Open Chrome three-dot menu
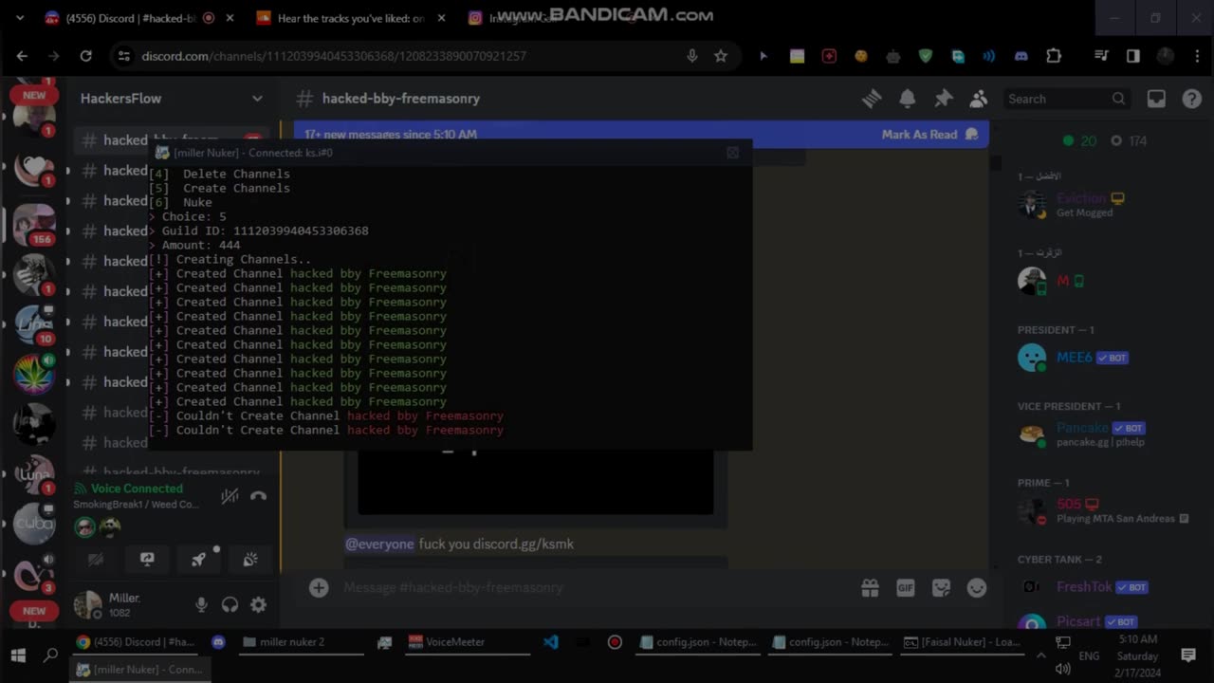The height and width of the screenshot is (683, 1214). [1197, 56]
